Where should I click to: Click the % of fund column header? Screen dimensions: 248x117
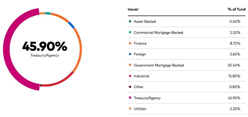(x=237, y=9)
